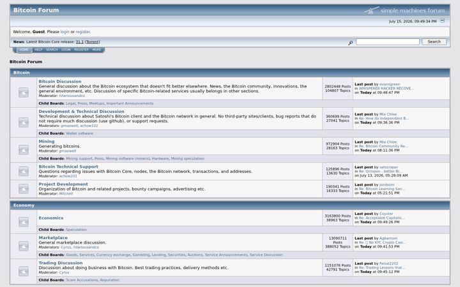This screenshot has width=460, height=287.
Task: Open the Auctions child board
Action: pos(195,254)
